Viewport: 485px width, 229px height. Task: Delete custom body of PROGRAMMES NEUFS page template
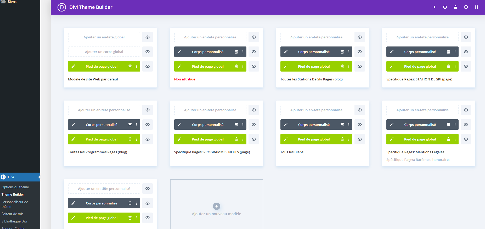pos(236,125)
